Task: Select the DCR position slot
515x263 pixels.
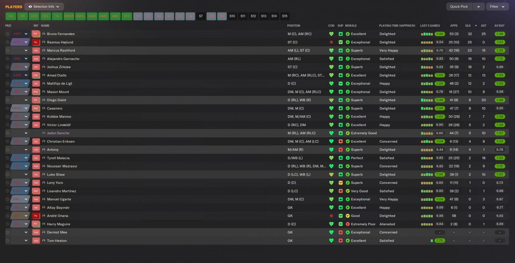Action: point(34,16)
